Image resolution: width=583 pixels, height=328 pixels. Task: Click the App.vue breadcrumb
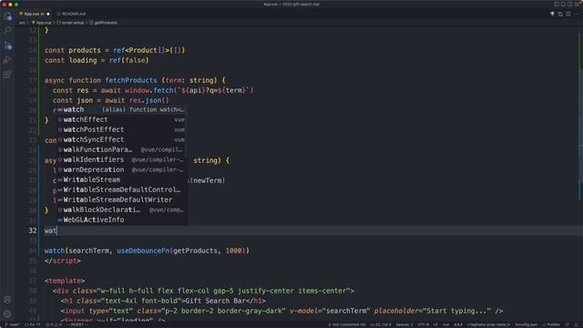click(42, 23)
